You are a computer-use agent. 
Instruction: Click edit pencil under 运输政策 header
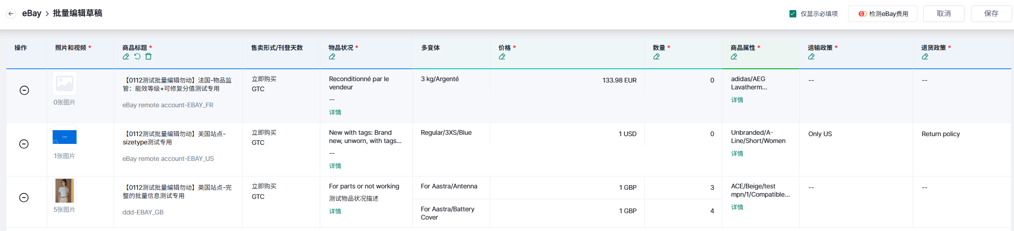(x=811, y=57)
